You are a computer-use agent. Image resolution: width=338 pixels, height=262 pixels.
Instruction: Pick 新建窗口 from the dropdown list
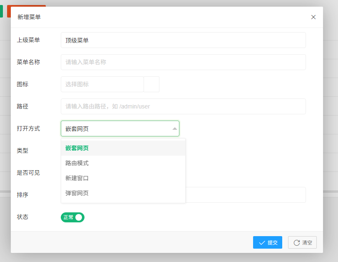click(123, 178)
